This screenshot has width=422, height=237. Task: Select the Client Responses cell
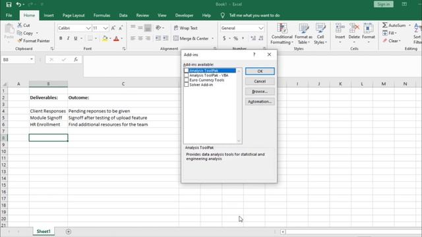click(48, 111)
